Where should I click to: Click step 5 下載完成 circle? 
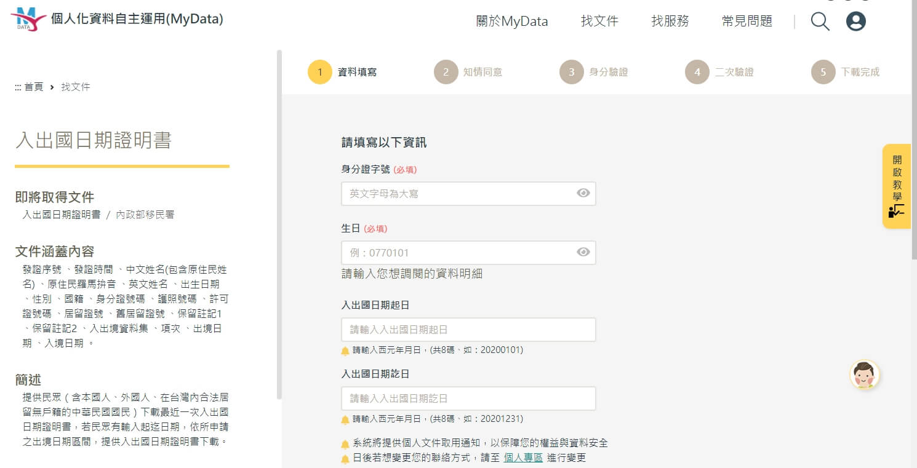pos(823,72)
